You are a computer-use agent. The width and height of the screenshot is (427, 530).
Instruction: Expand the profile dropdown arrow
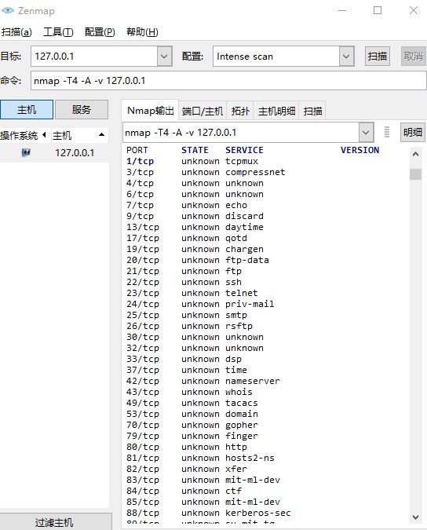coord(347,56)
